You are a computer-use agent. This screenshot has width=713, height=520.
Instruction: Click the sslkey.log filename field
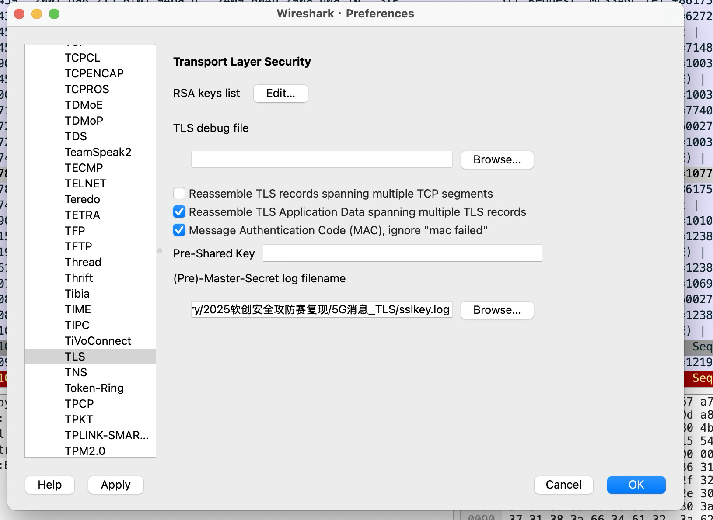pos(322,309)
